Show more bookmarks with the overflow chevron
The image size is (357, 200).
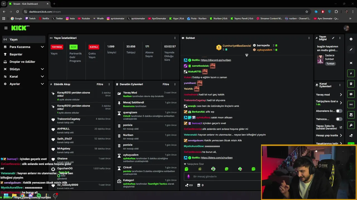[x=351, y=19]
